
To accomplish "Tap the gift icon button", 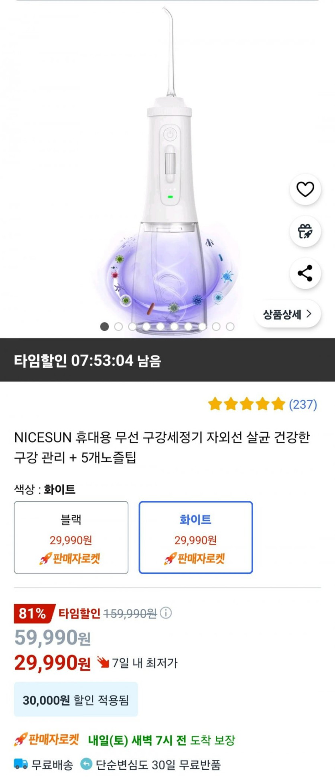I will pyautogui.click(x=305, y=232).
